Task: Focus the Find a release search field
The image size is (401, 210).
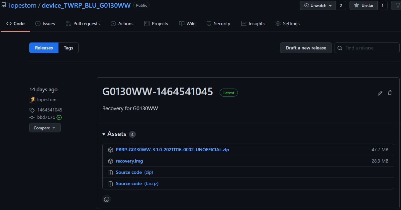Action: [367, 48]
